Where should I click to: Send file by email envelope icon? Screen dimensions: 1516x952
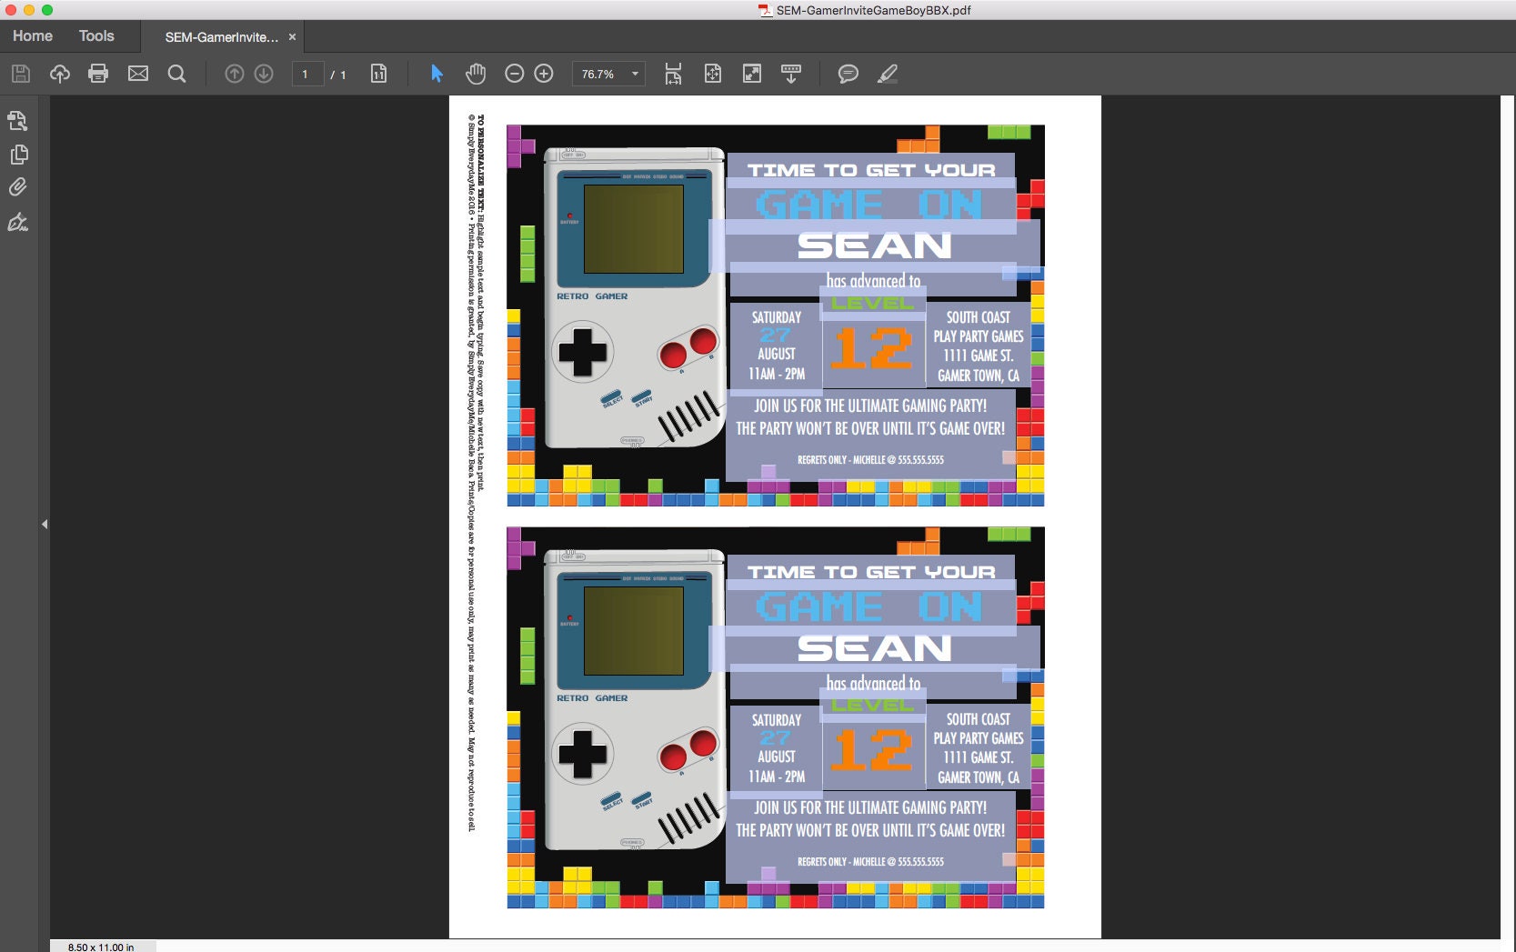[138, 74]
